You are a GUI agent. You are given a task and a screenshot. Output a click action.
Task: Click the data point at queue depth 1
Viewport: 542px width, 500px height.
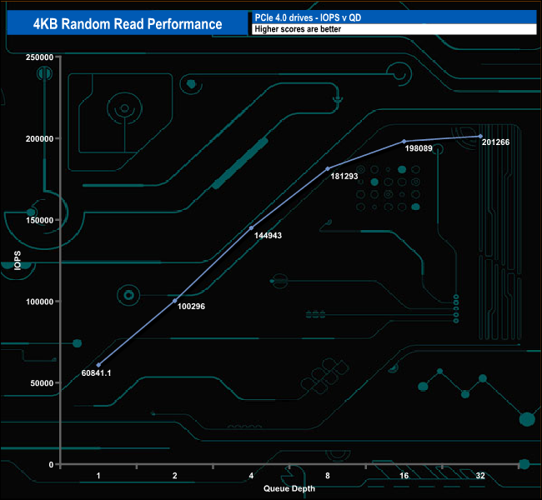click(98, 365)
